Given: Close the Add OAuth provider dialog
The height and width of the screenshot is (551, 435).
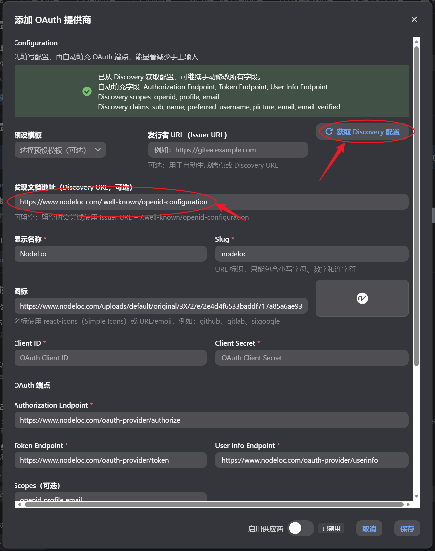Looking at the screenshot, I should pos(414,20).
